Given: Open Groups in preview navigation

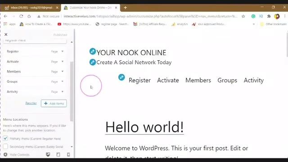Looking at the screenshot, I should (227, 80).
